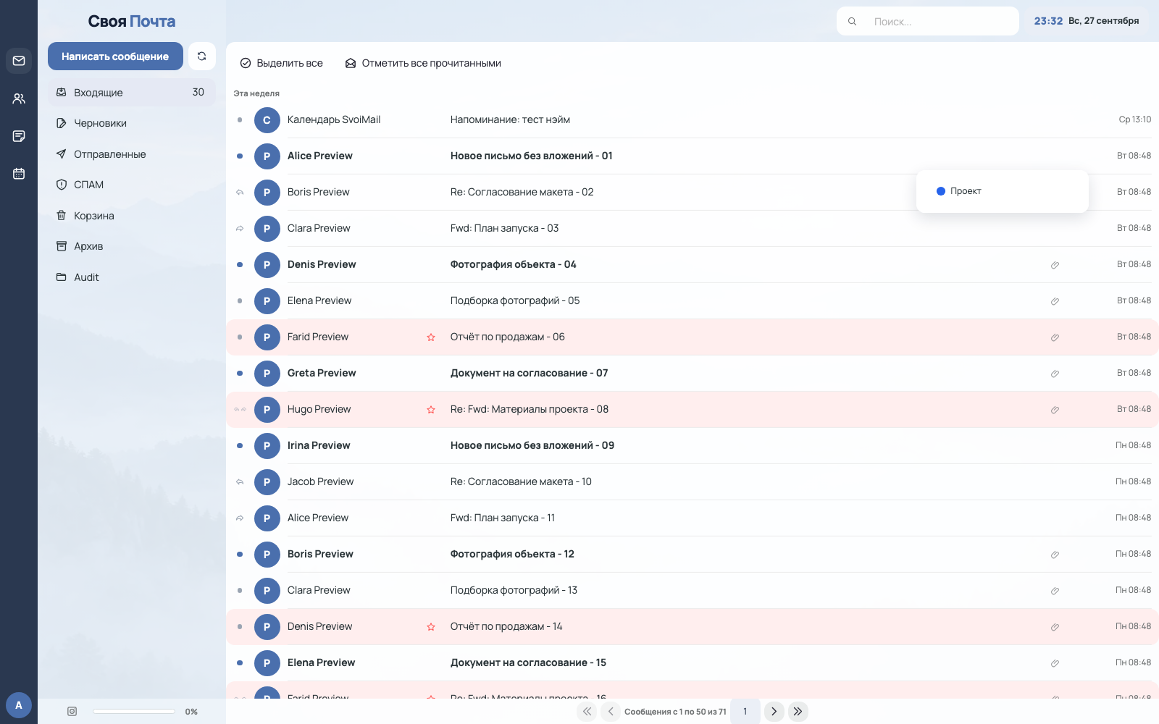The width and height of the screenshot is (1159, 724).
Task: Click the search magnifier icon
Action: pos(853,22)
